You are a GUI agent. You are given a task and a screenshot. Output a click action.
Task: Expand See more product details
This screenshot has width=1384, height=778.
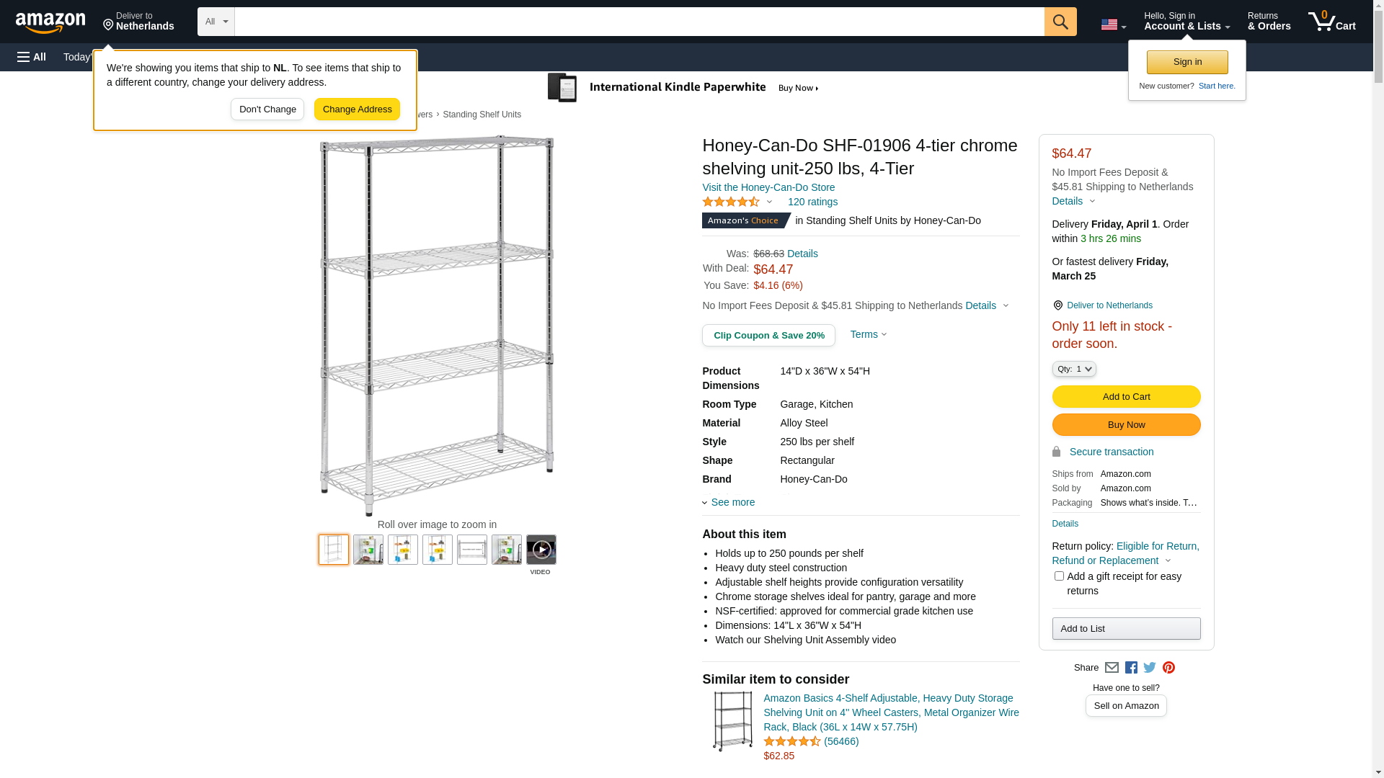[732, 502]
